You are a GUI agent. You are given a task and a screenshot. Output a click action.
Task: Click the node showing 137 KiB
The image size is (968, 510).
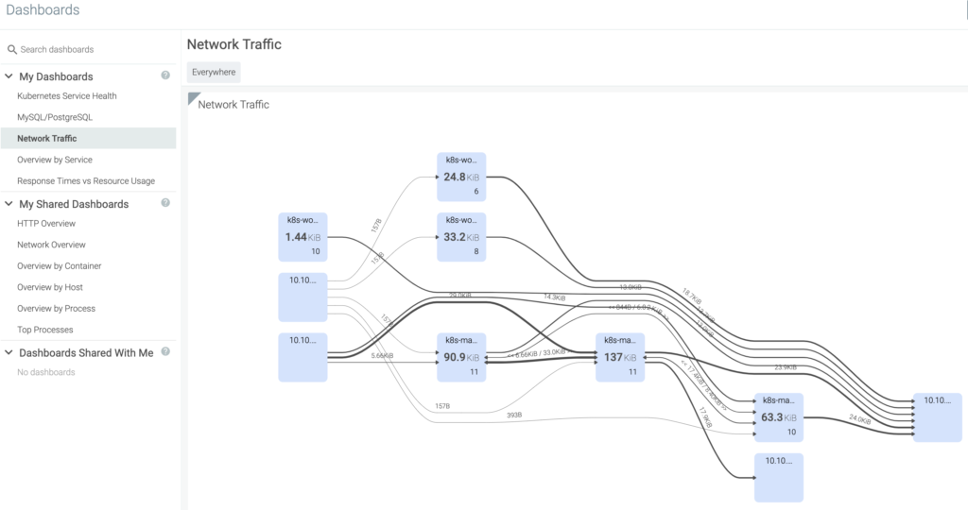click(620, 357)
